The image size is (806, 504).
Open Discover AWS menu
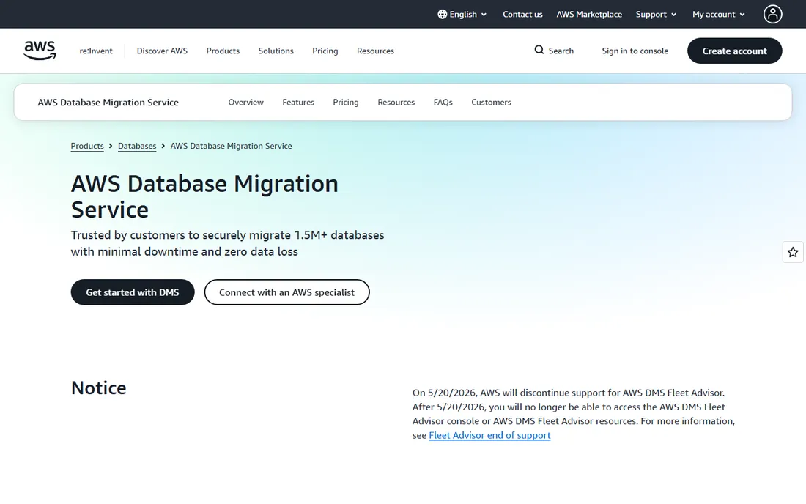(x=162, y=51)
